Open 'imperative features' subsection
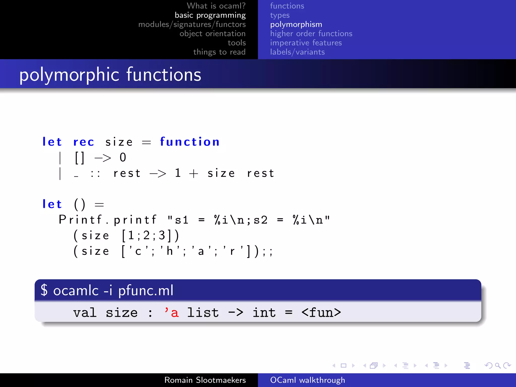Screen dimensions: 516x387 click(x=306, y=43)
